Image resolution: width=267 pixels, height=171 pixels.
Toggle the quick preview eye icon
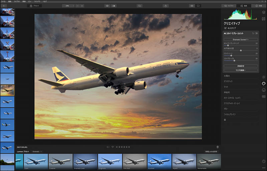[x=107, y=6]
